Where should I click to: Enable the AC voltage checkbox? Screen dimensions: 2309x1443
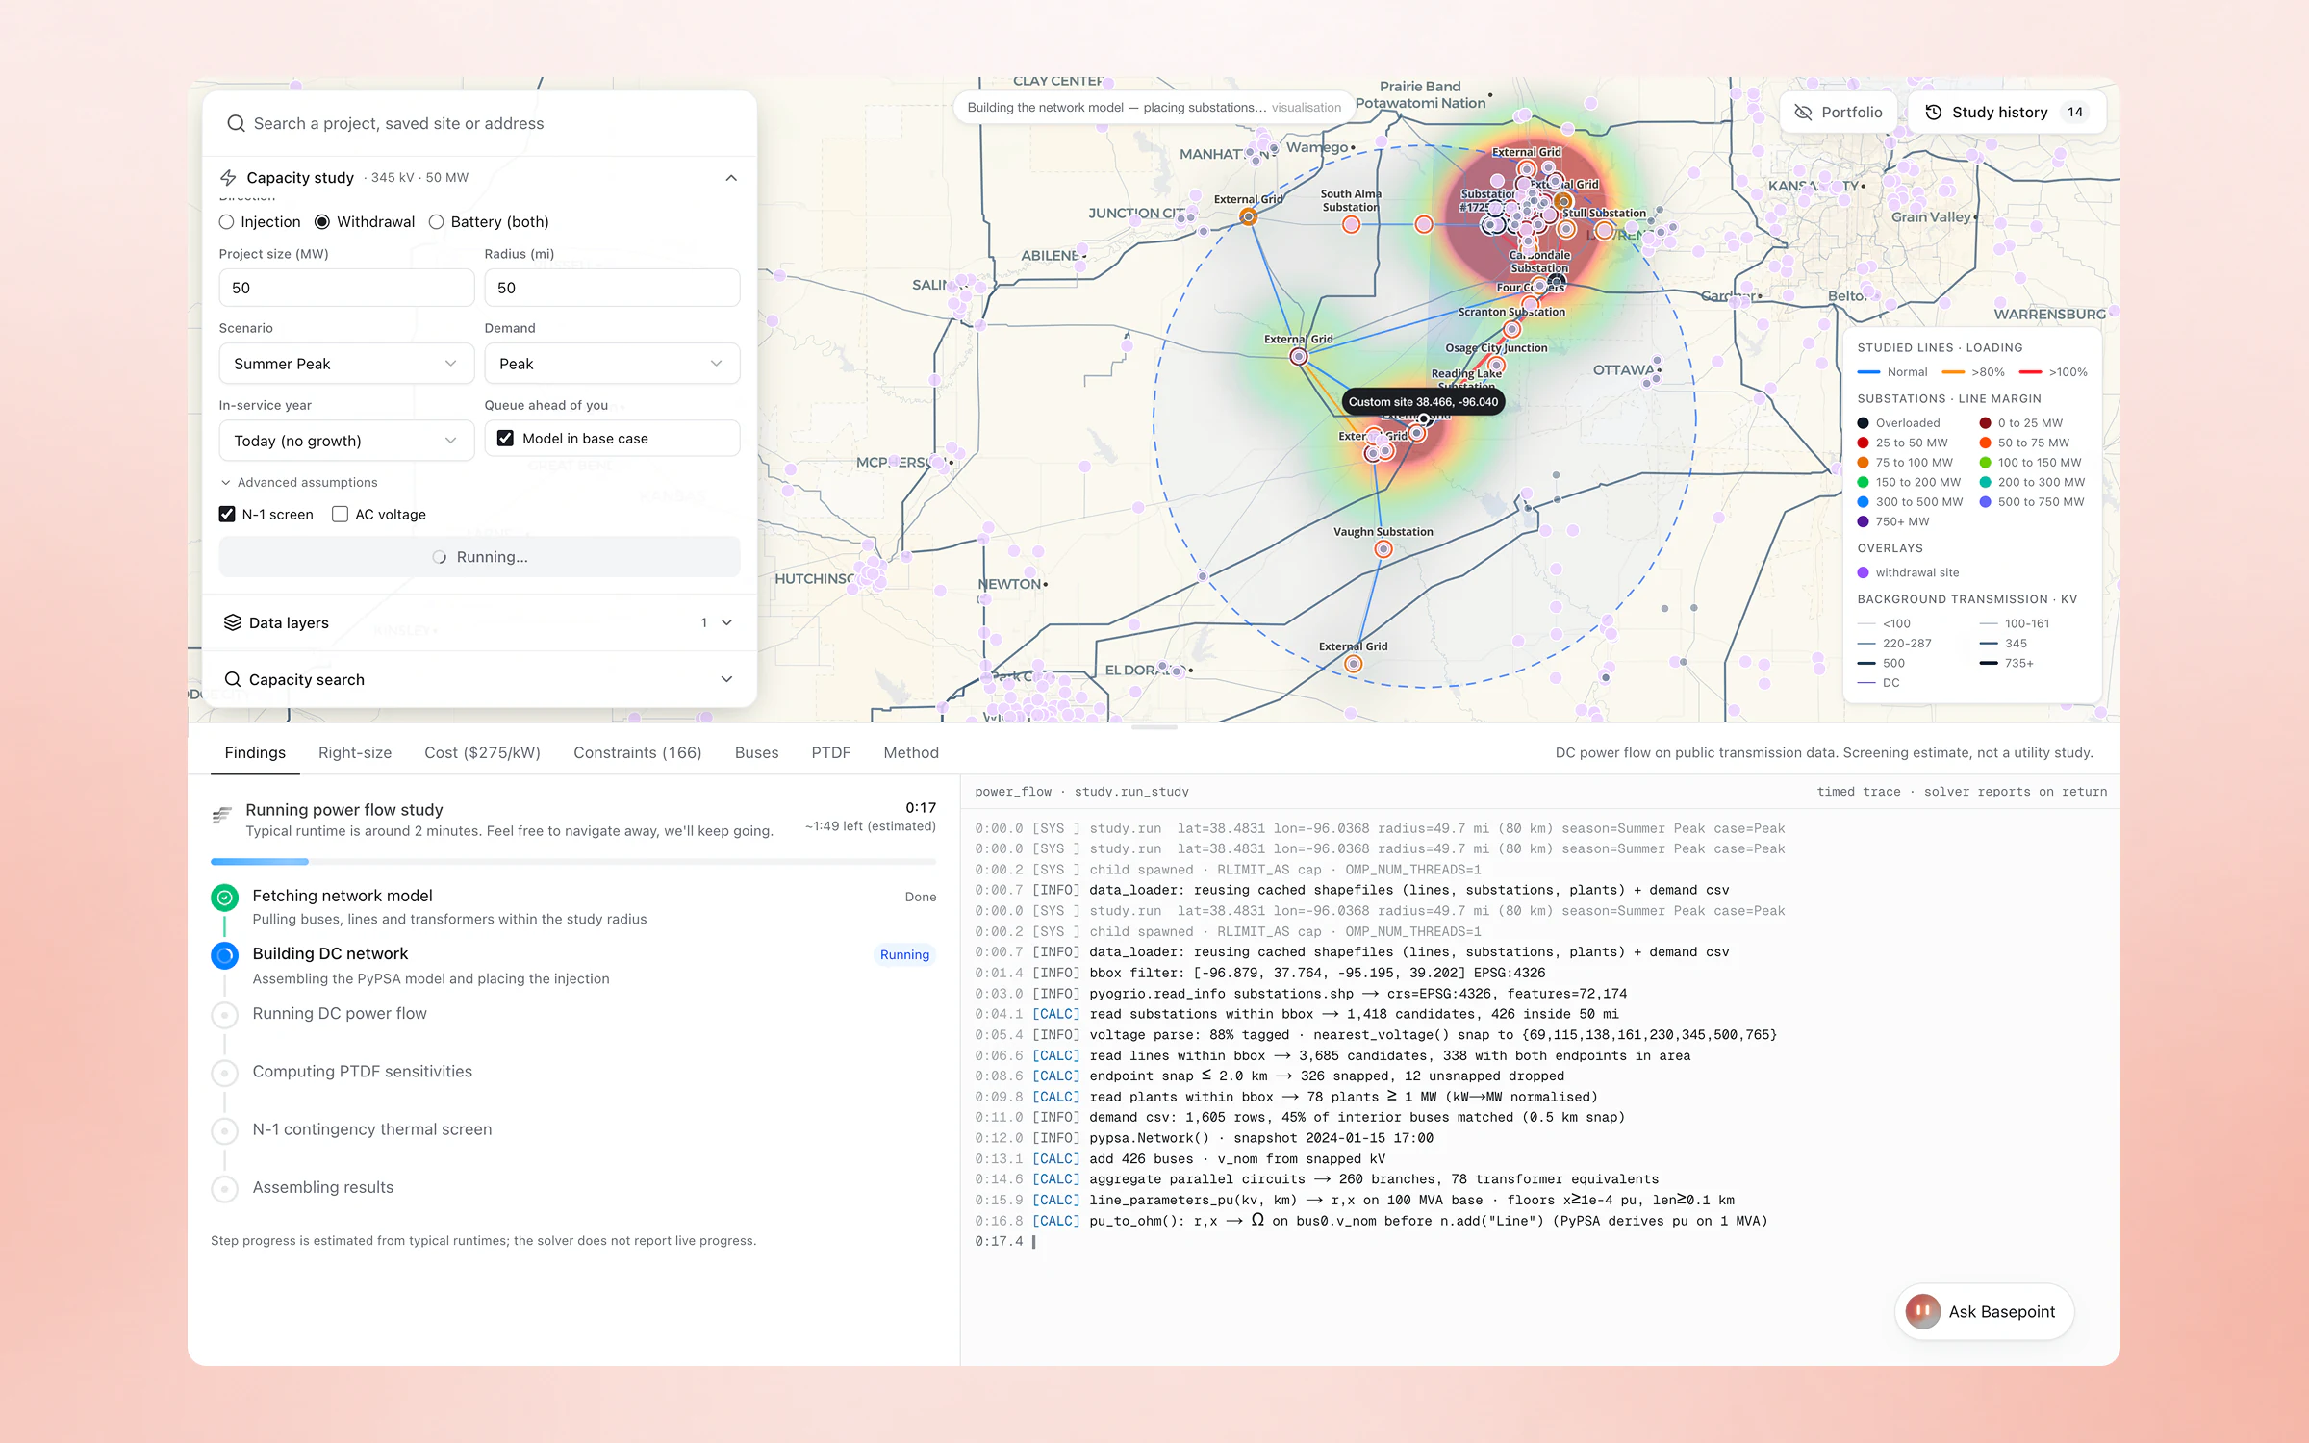(340, 514)
